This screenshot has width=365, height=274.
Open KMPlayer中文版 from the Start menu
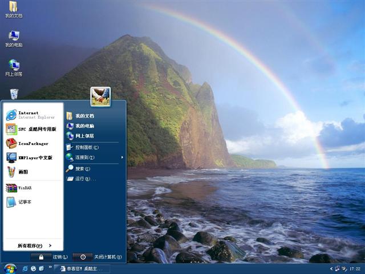(33, 158)
